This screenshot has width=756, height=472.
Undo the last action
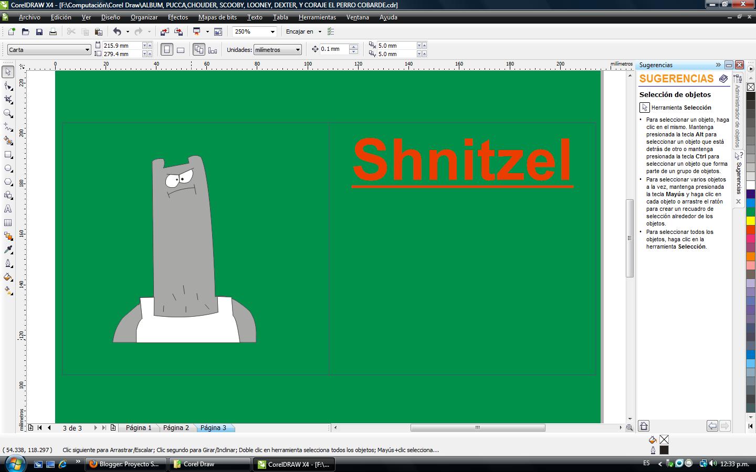117,31
